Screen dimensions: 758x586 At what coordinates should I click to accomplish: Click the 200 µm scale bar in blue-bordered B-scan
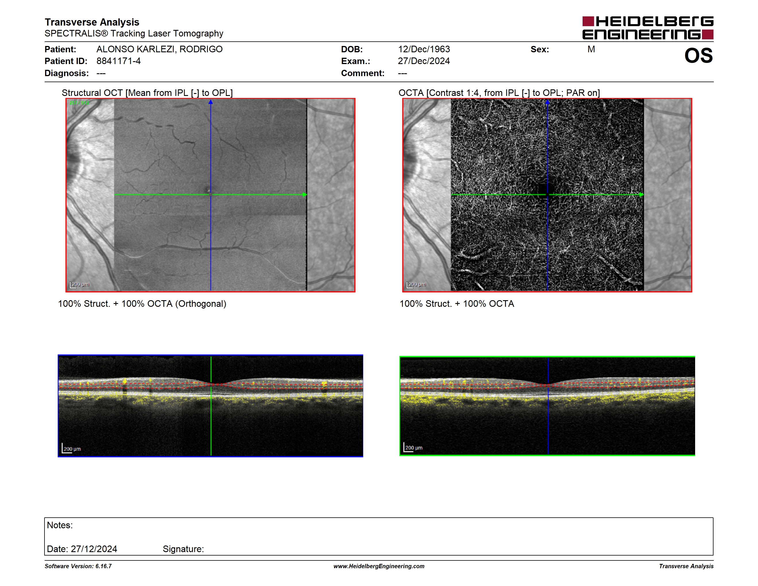tap(71, 448)
